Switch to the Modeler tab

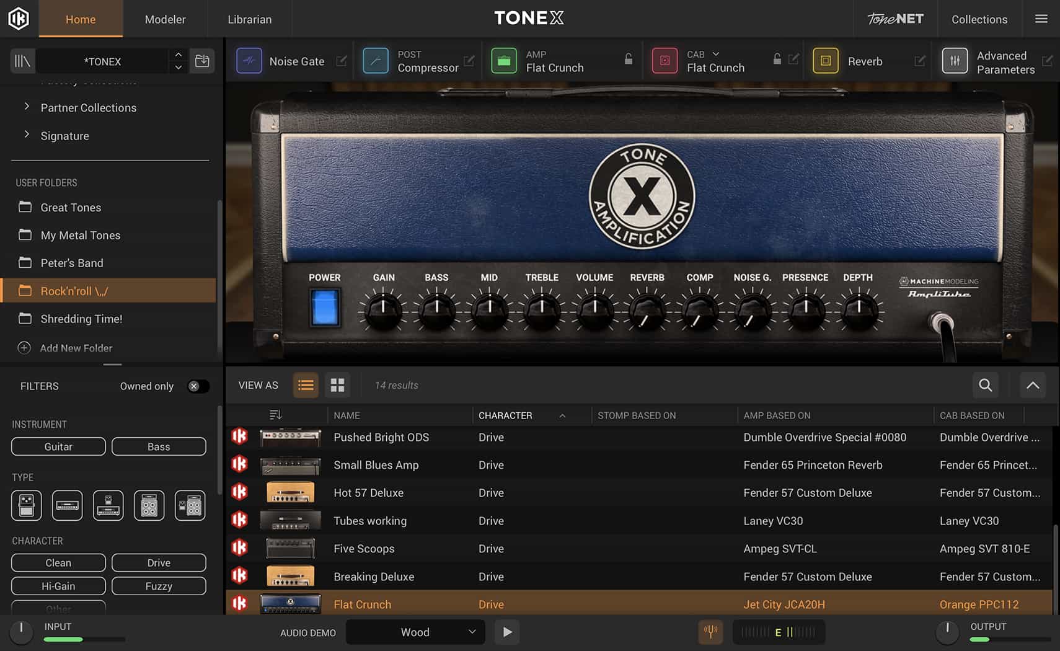coord(165,19)
